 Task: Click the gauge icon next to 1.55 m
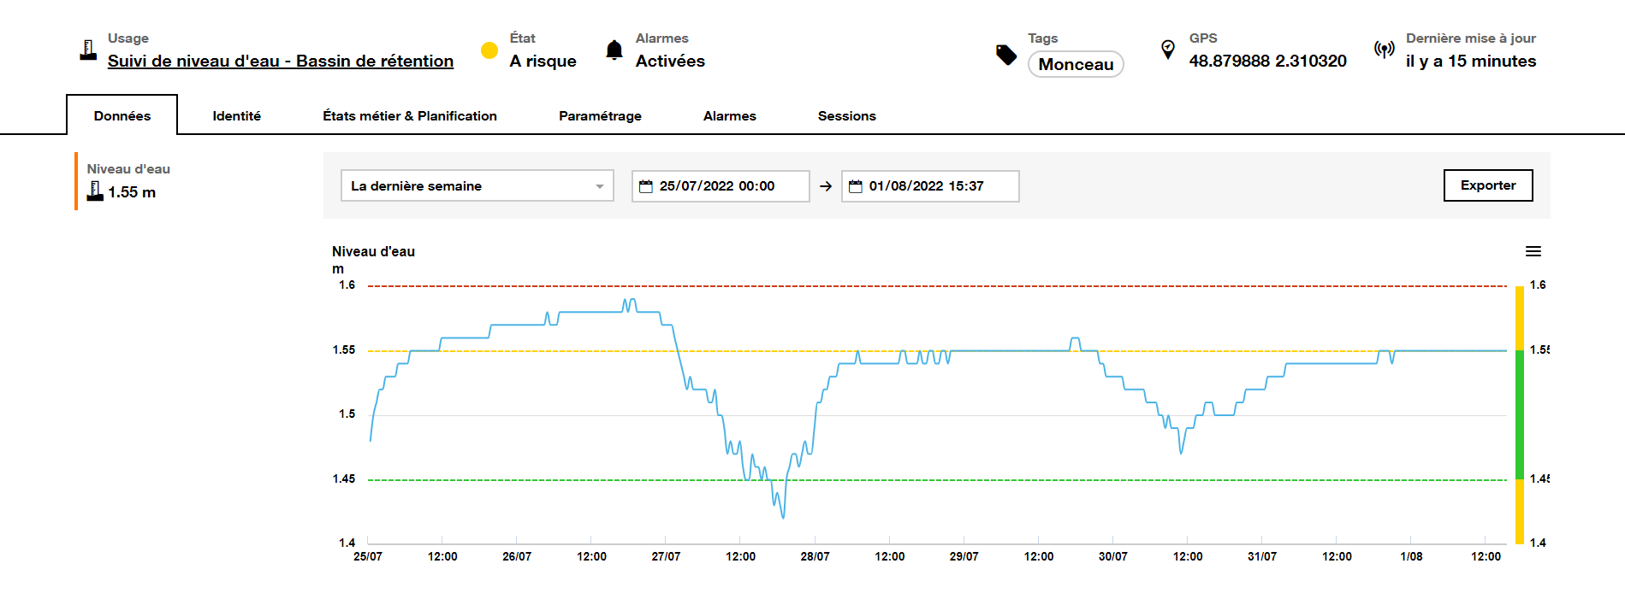coord(95,191)
